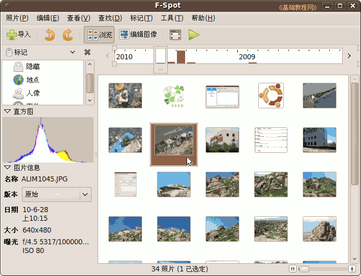The height and width of the screenshot is (276, 361).
Task: Grab the timeline position selector handle
Action: pos(161,70)
